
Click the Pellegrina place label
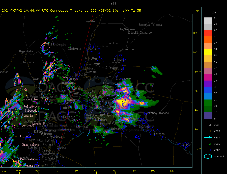pyautogui.click(x=31, y=107)
